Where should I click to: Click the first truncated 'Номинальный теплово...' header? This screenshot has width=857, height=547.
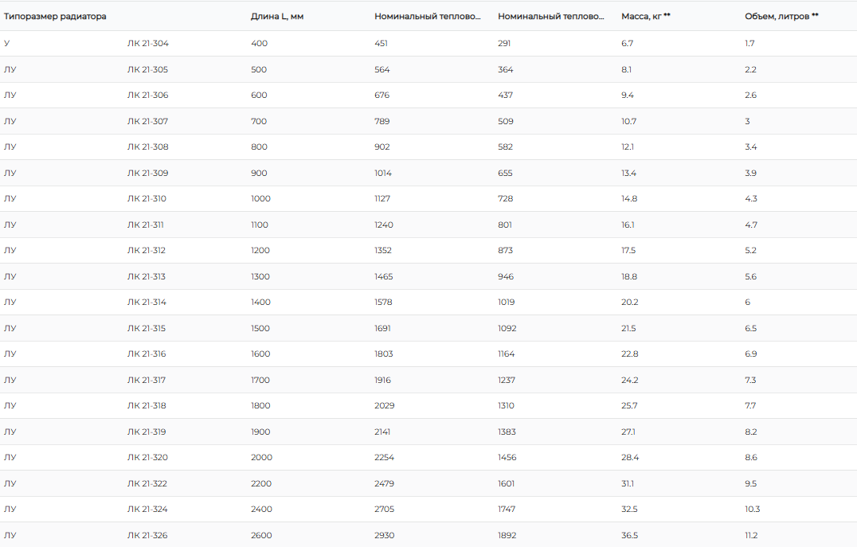[428, 16]
